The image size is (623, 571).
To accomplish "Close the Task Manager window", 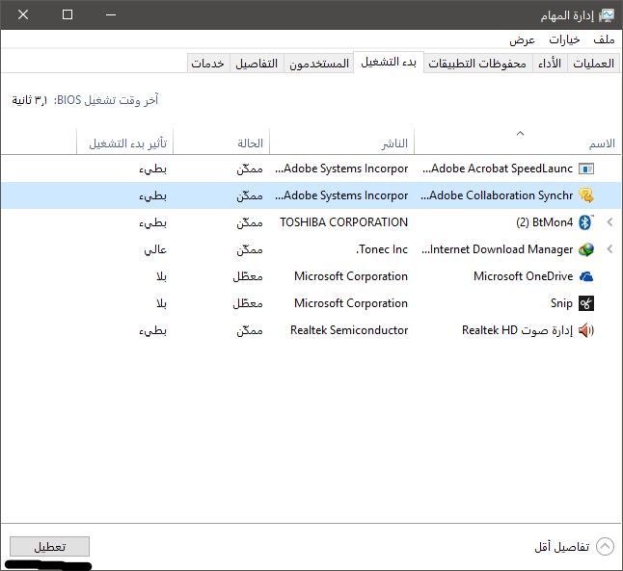I will click(x=23, y=15).
